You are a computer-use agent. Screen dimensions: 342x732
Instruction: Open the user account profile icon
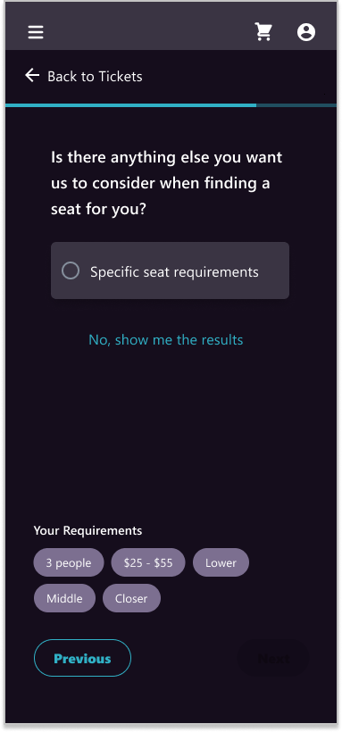click(306, 32)
